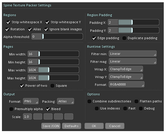Enable Premultiply alpha checkbox
Image resolution: width=167 pixels, height=134 pixels.
11,109
